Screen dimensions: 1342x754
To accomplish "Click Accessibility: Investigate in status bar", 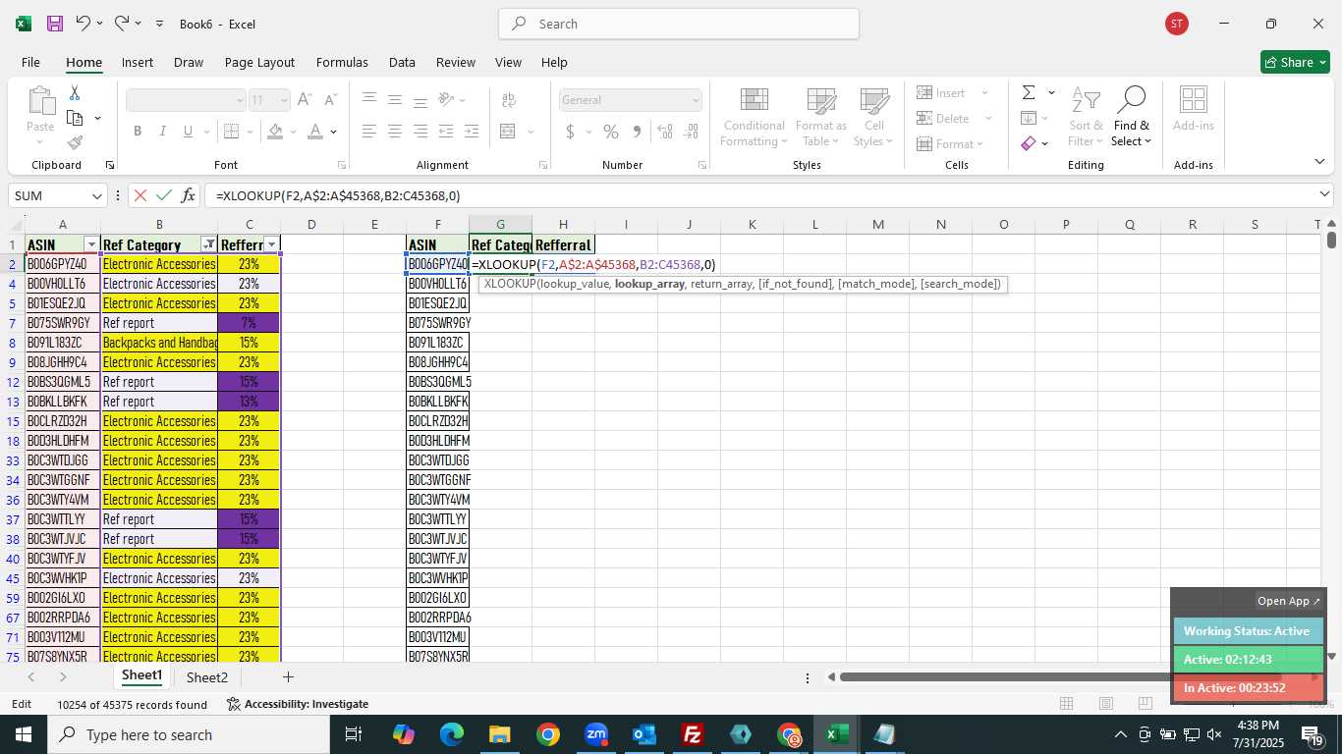I will click(298, 704).
